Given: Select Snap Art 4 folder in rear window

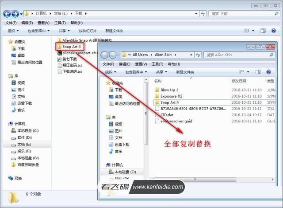Looking at the screenshot, I should coord(69,47).
